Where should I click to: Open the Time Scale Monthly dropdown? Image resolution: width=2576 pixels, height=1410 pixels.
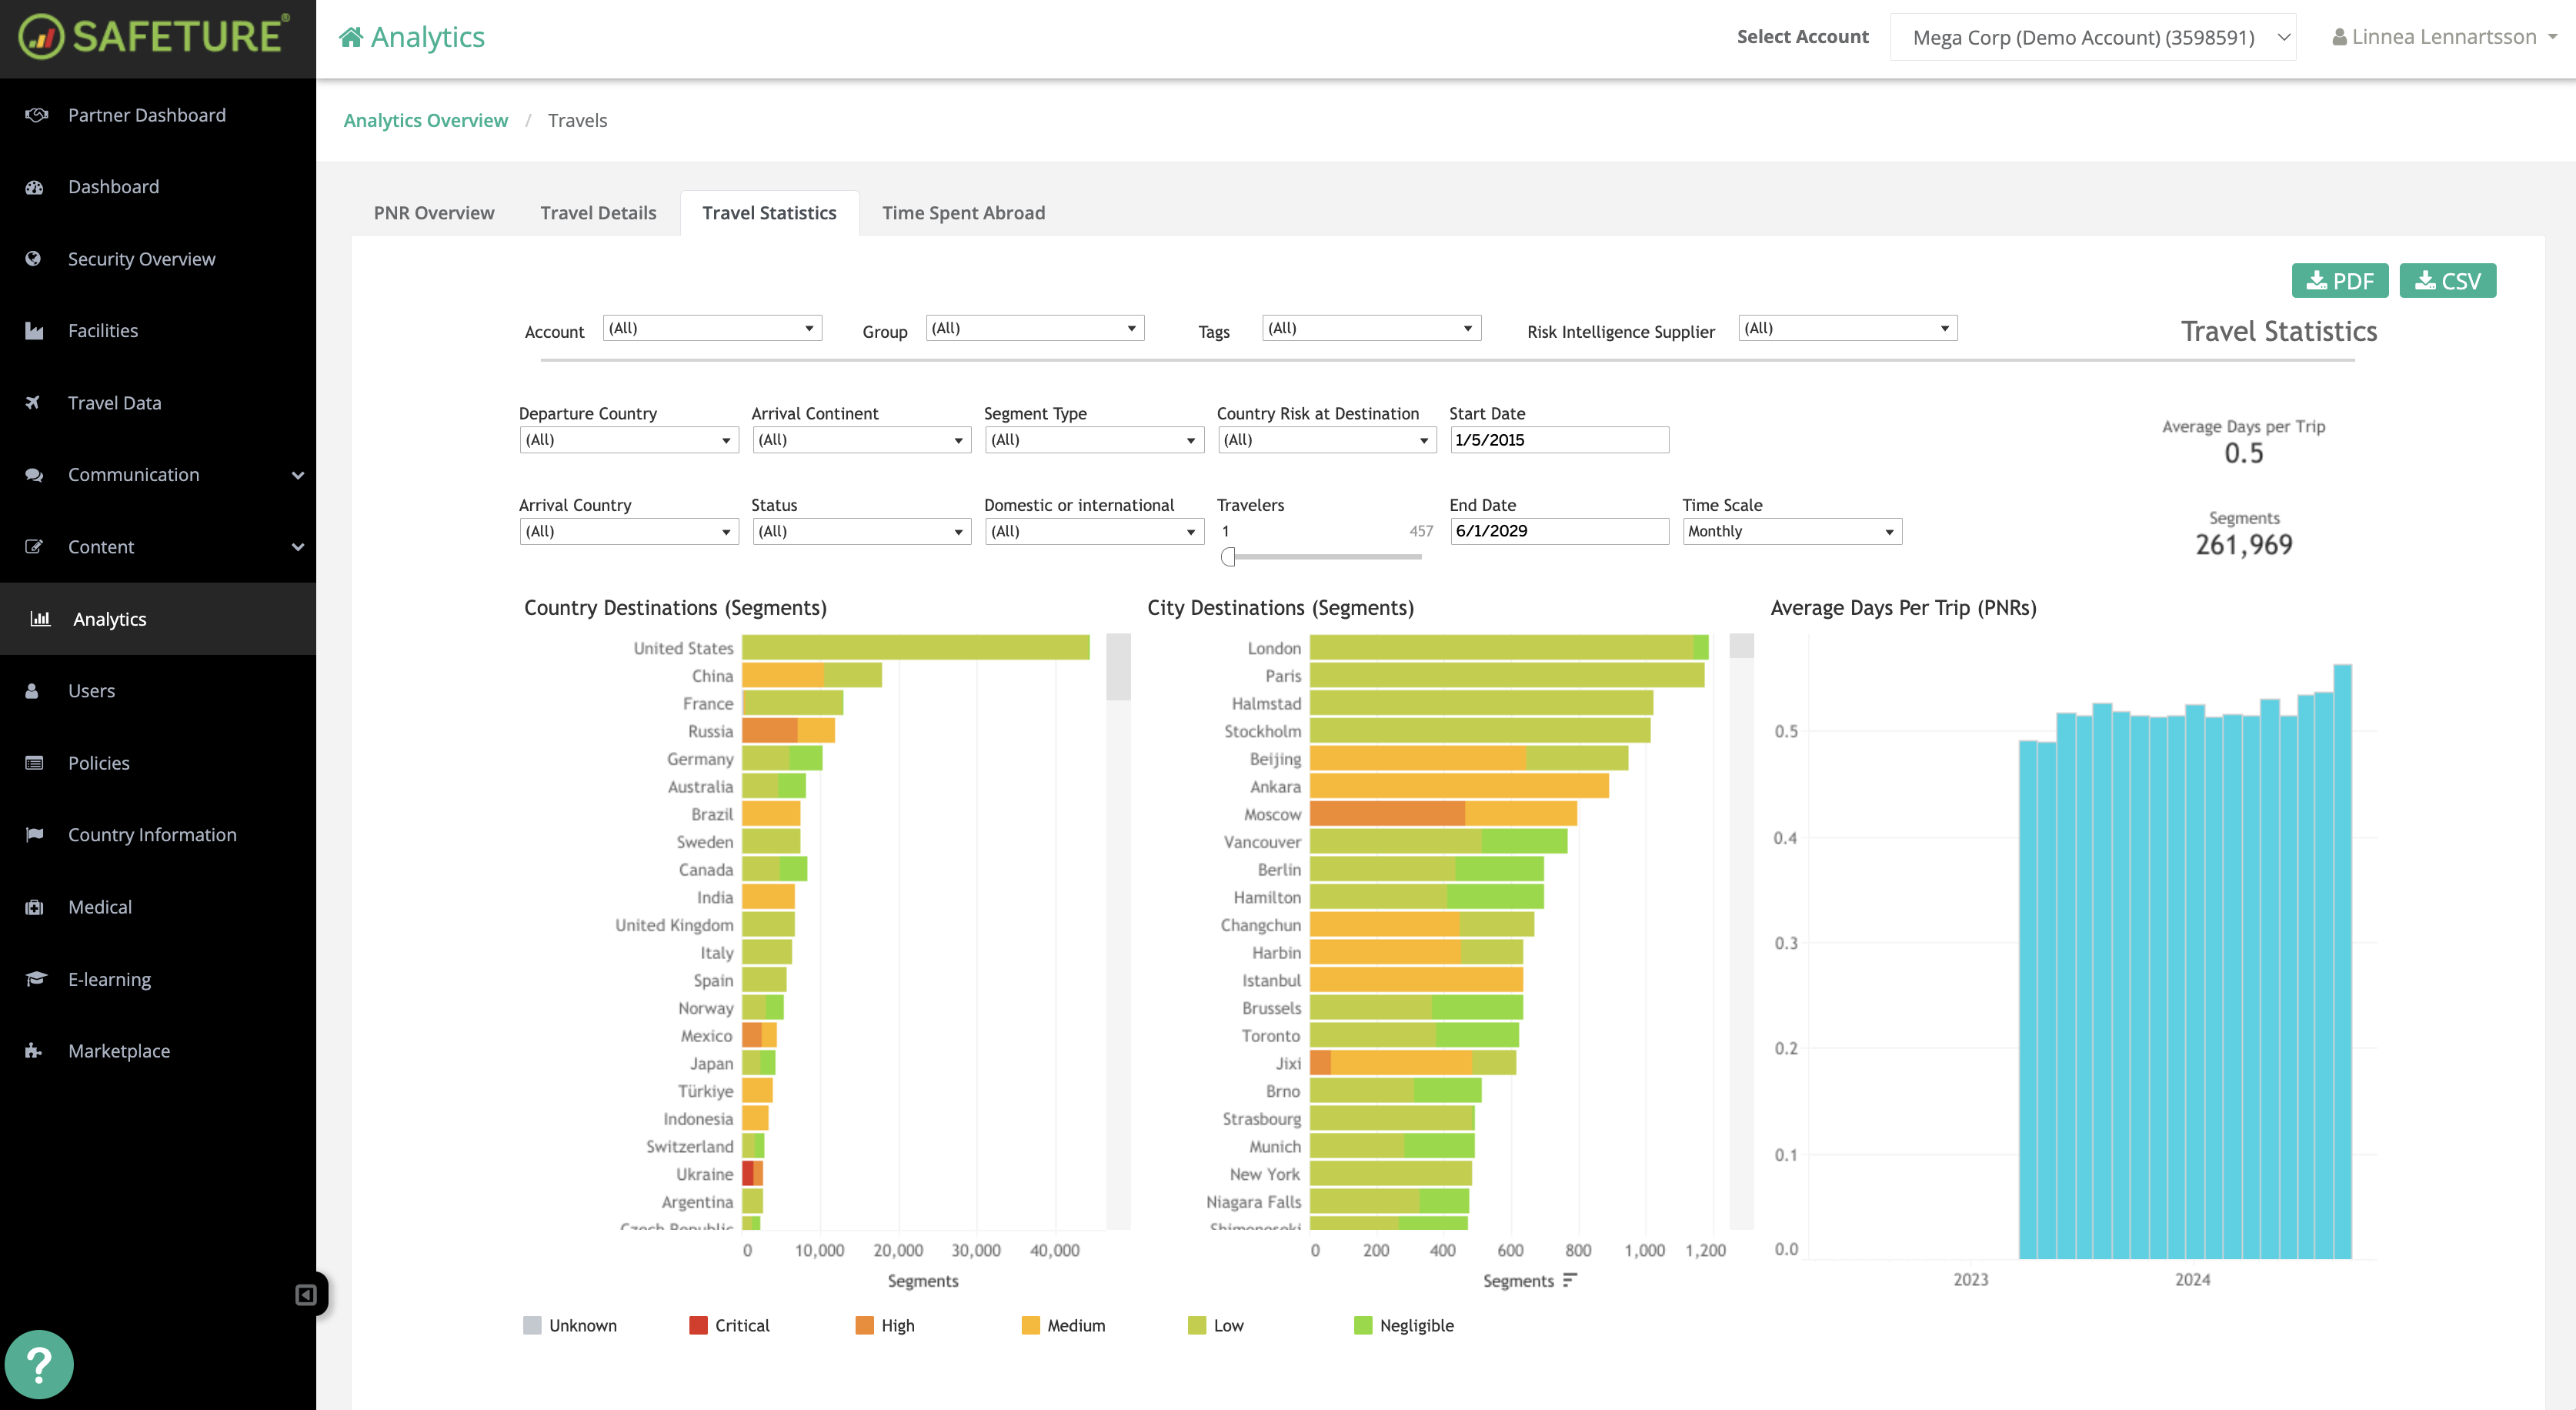1791,531
